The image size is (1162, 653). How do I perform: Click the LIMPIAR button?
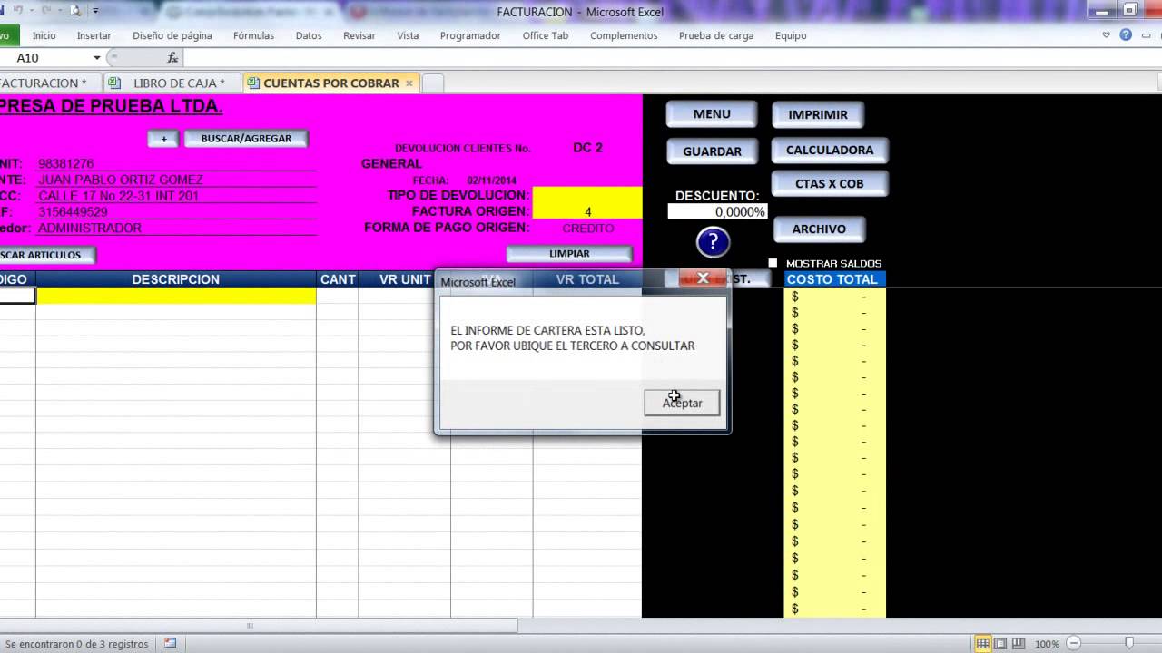pos(569,254)
